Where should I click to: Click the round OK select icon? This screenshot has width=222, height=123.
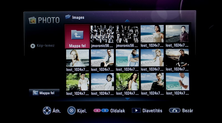71,111
